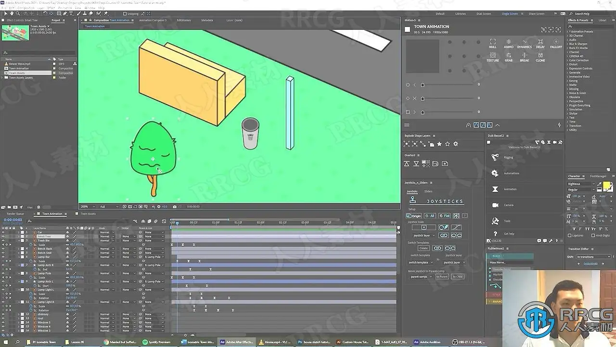616x347 pixels.
Task: Click second Motion-3 slider handle
Action: tap(423, 98)
